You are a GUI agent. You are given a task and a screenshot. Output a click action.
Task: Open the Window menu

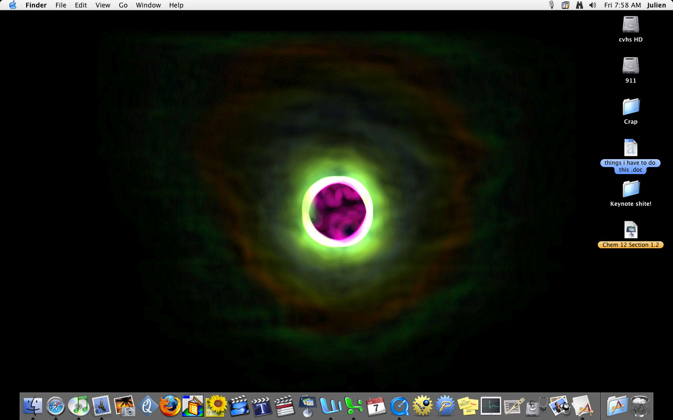pos(148,5)
